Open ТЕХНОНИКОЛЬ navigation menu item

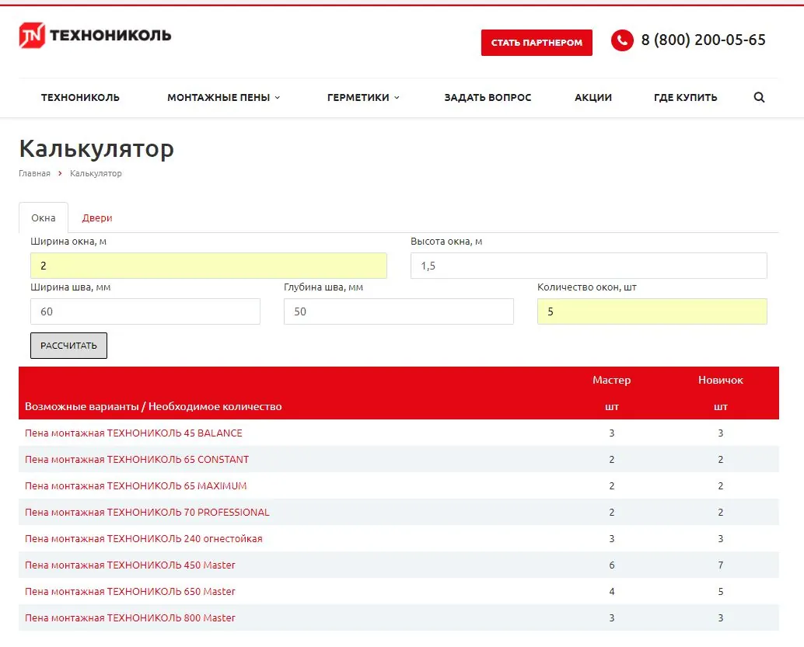[80, 97]
